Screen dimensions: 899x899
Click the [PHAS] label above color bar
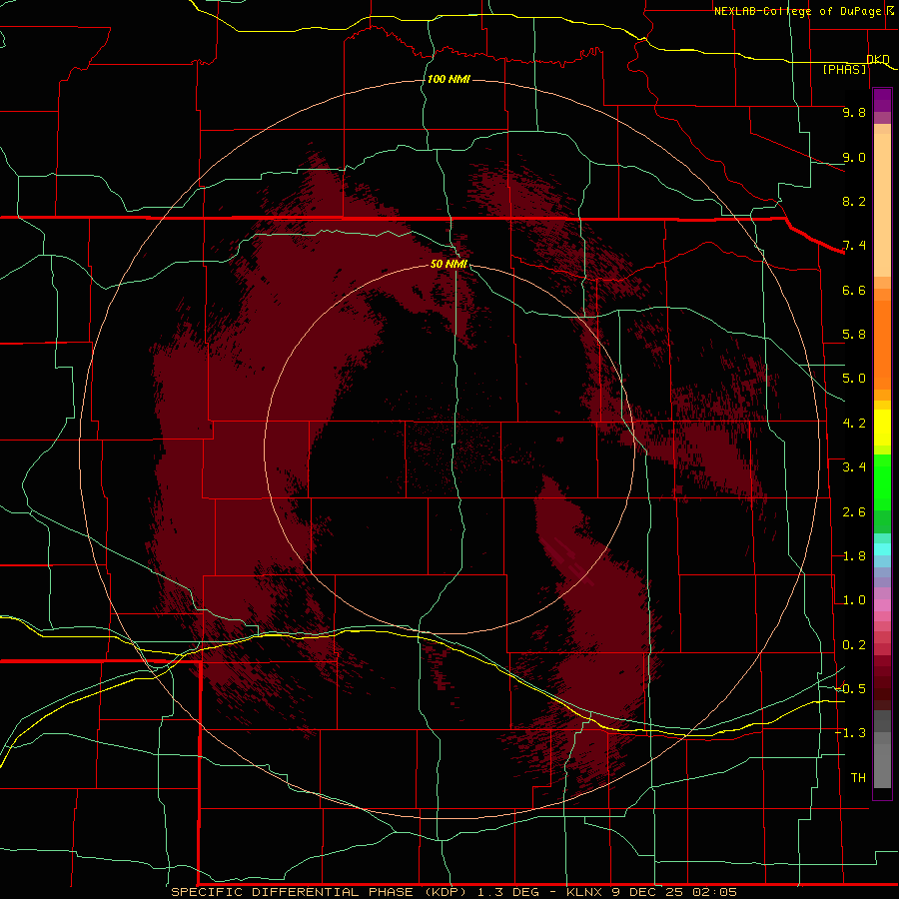click(x=845, y=69)
